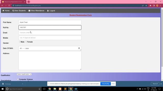Open the Chrome profile avatar

click(157, 6)
